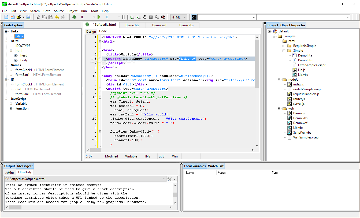360x218 pixels.
Task: Close the CodeExplore panel with the X
Action: pos(1,22)
